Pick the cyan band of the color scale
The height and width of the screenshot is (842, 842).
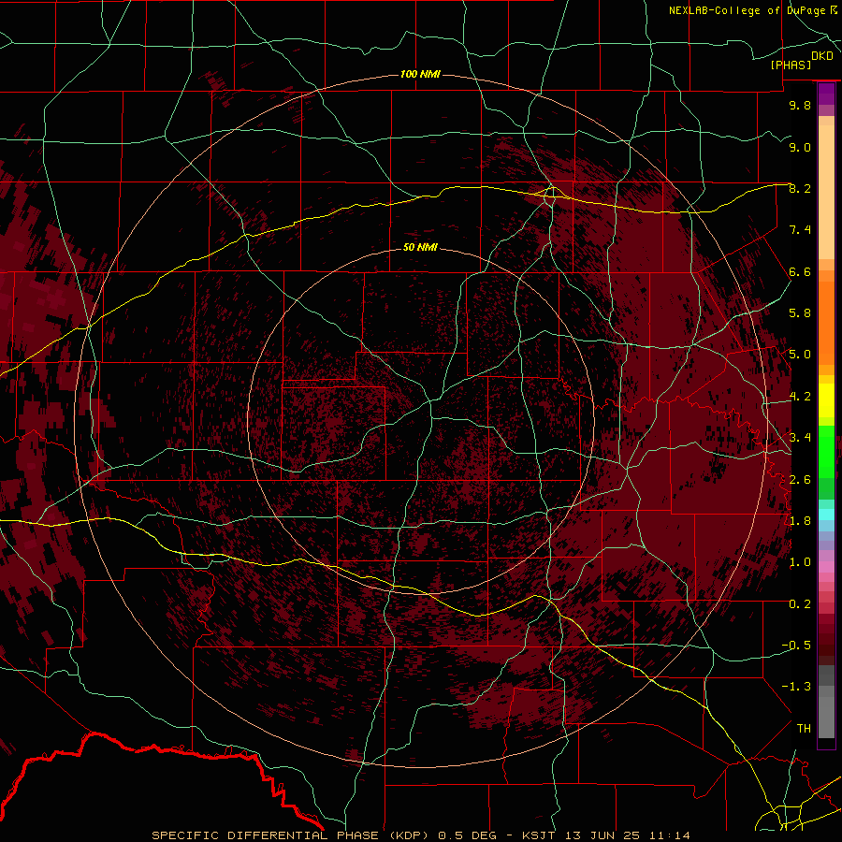pyautogui.click(x=826, y=515)
